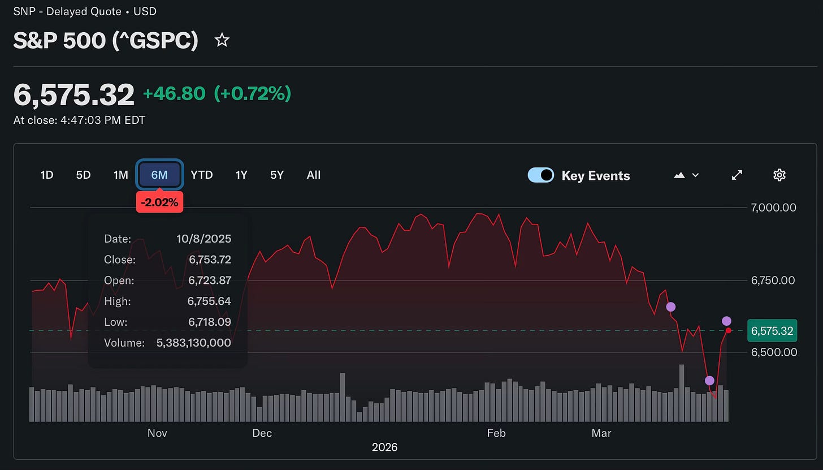Click the (+0.72%) percent change
The height and width of the screenshot is (470, 823).
coord(252,93)
